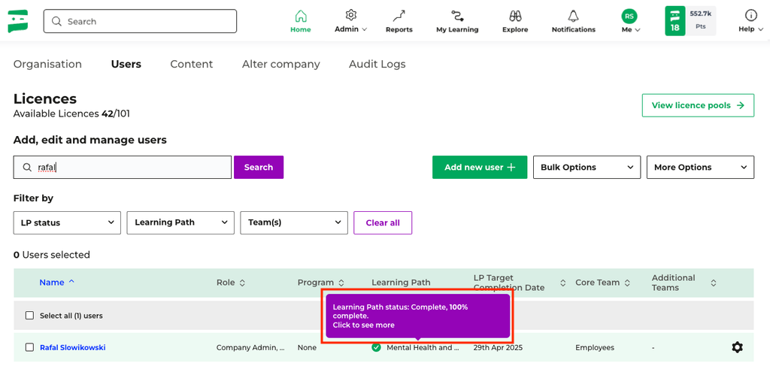Click the Add new user button
This screenshot has height=375, width=770.
tap(480, 168)
